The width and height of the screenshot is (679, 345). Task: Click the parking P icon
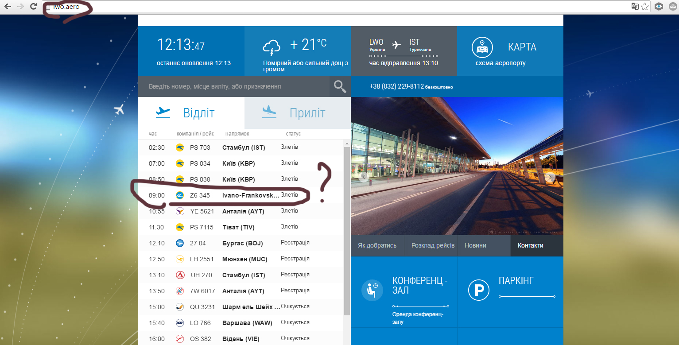(479, 290)
